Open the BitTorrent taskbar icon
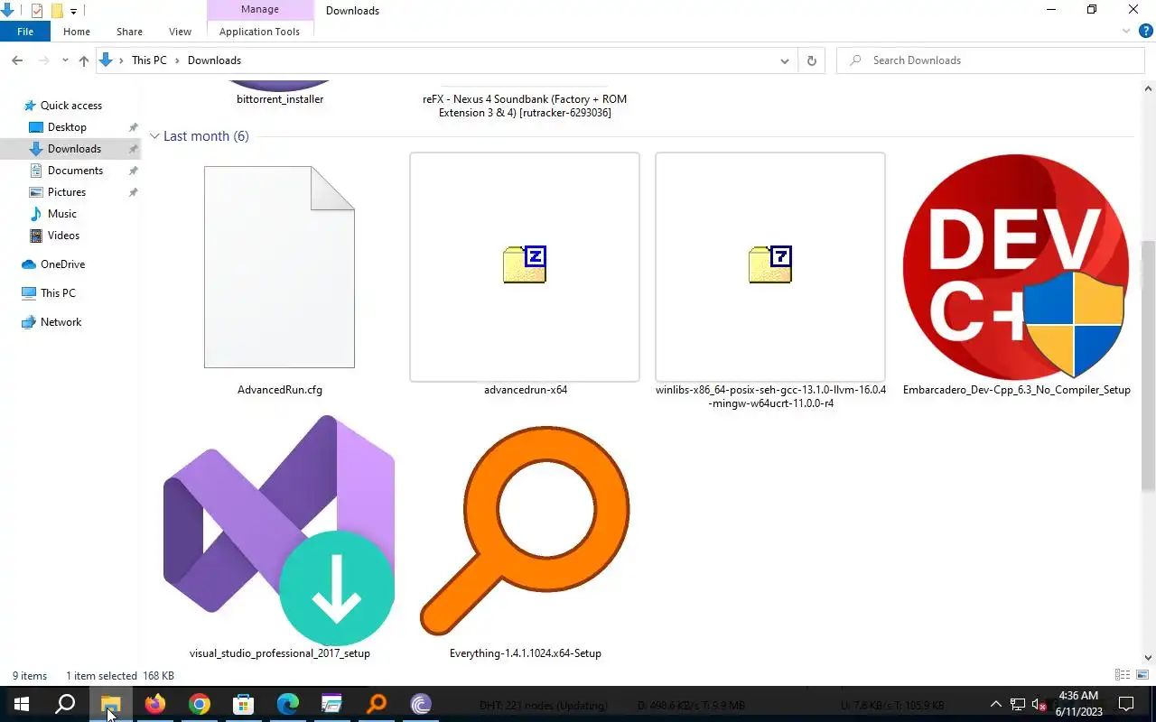Image resolution: width=1156 pixels, height=722 pixels. point(421,704)
